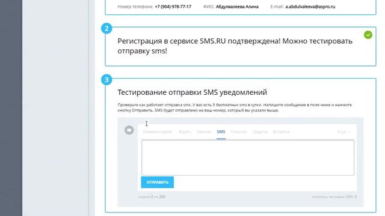Click the gray chat bubble avatar icon
This screenshot has height=216, width=385.
129,130
